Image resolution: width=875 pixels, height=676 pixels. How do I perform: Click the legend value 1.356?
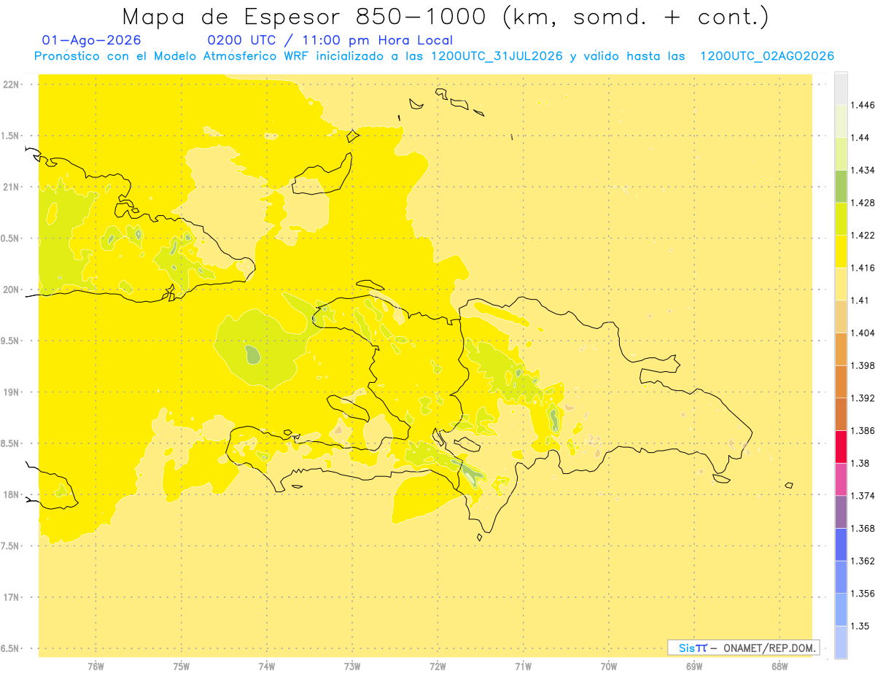[864, 594]
